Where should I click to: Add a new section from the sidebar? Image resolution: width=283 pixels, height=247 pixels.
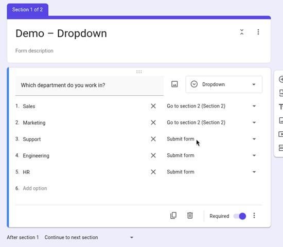coord(281,148)
